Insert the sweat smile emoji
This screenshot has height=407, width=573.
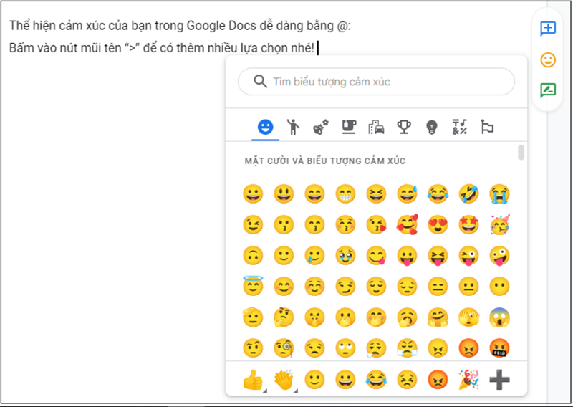pyautogui.click(x=407, y=193)
